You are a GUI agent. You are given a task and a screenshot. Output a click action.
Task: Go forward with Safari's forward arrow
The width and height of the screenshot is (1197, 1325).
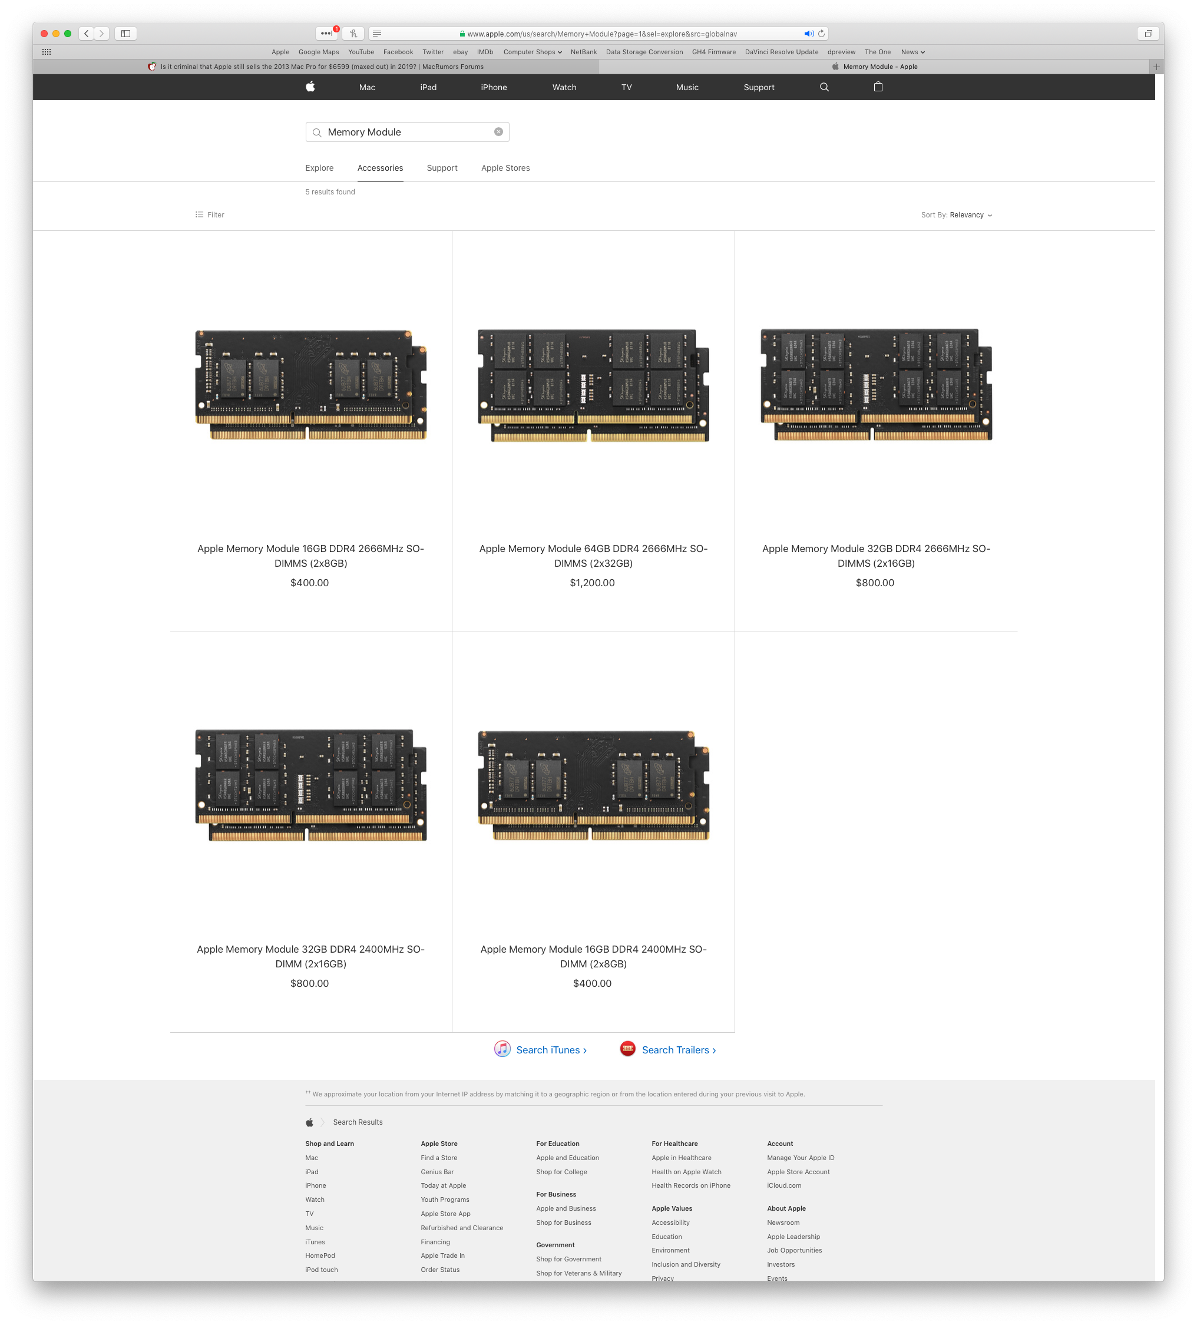pos(102,34)
